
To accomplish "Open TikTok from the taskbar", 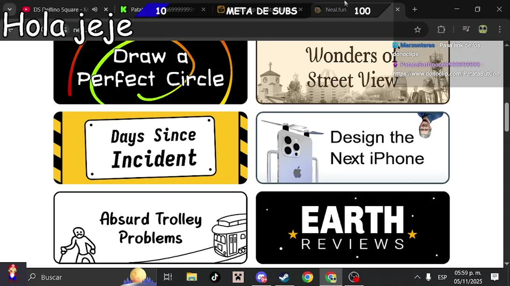I will coord(215,277).
